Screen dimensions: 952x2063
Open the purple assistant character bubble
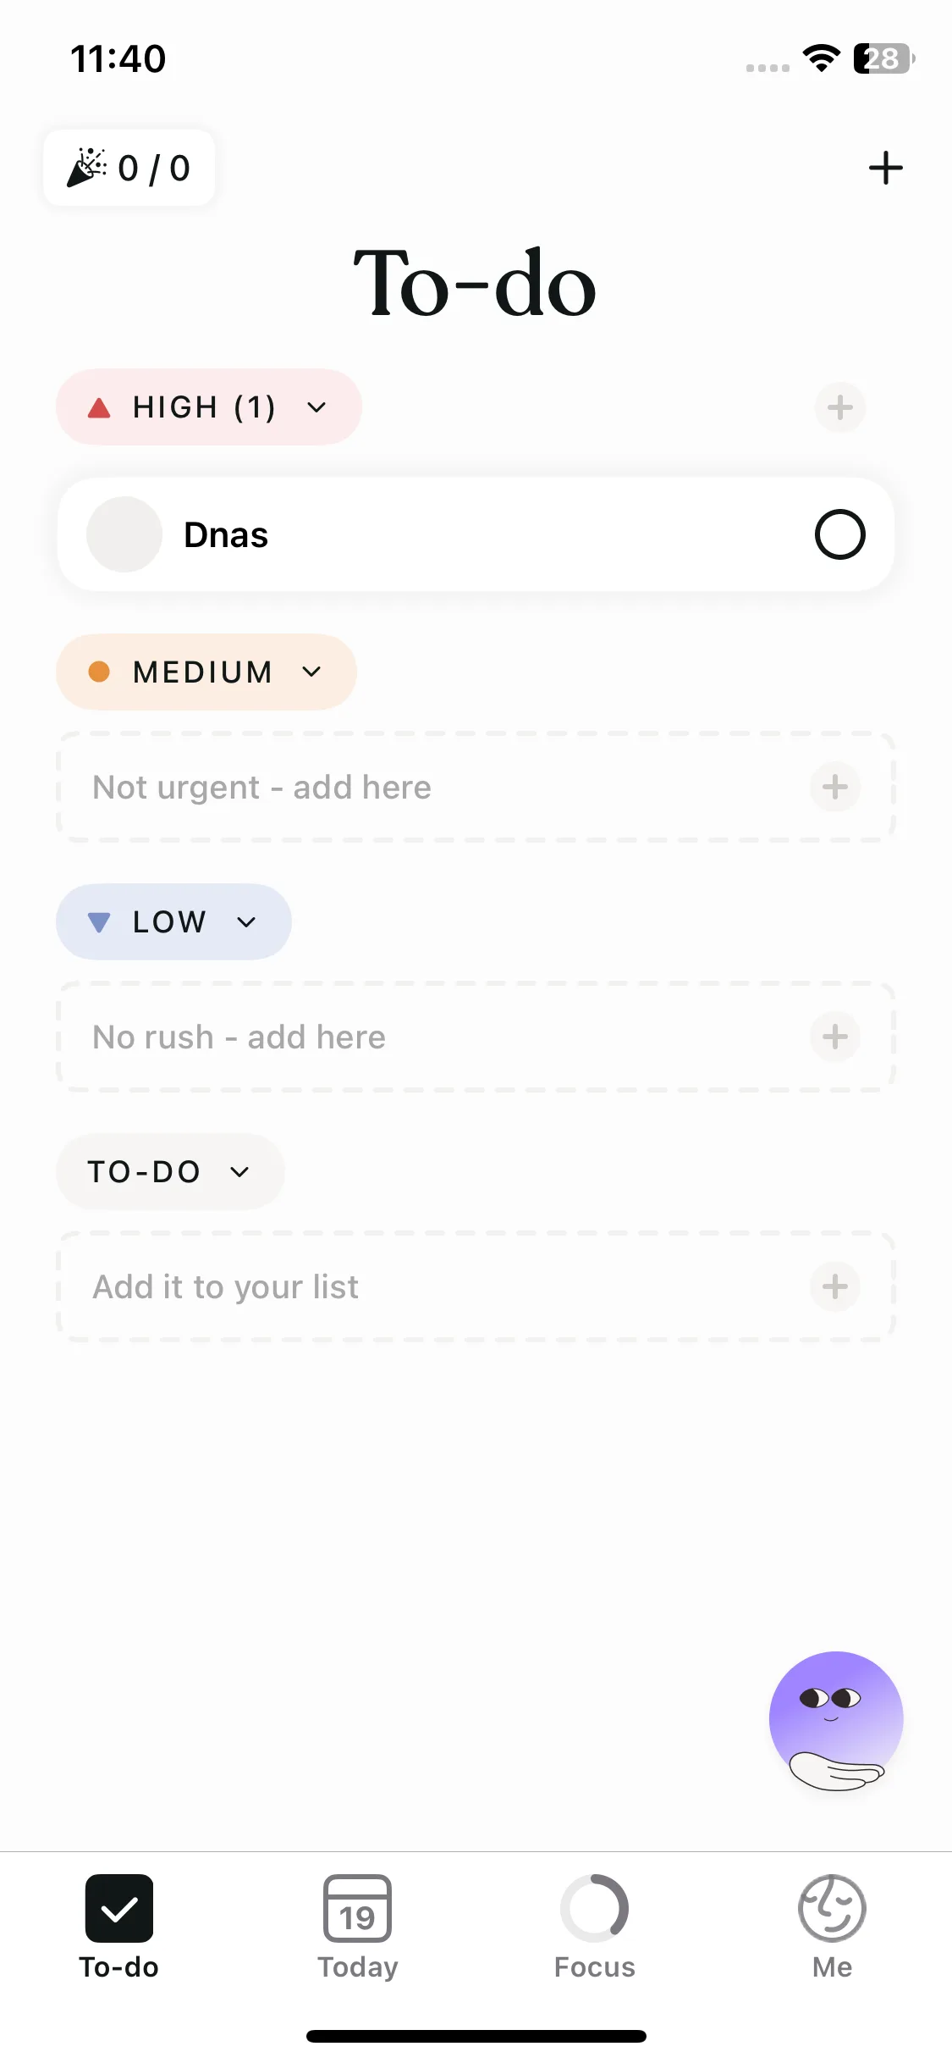[835, 1719]
